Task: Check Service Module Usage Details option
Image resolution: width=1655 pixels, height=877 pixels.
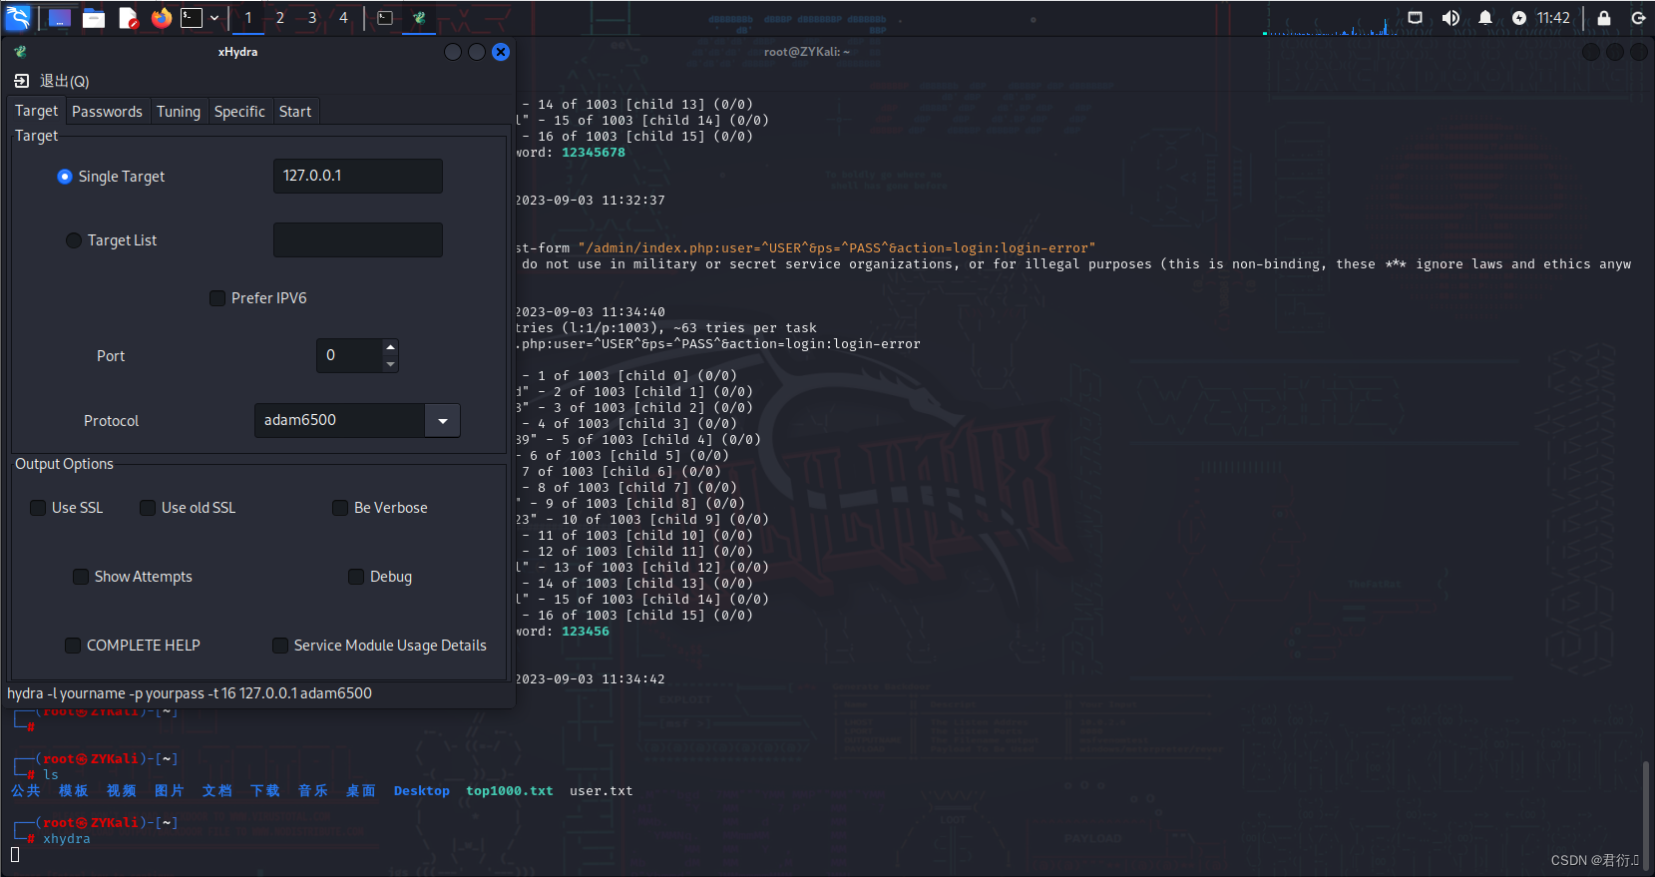Action: point(280,646)
